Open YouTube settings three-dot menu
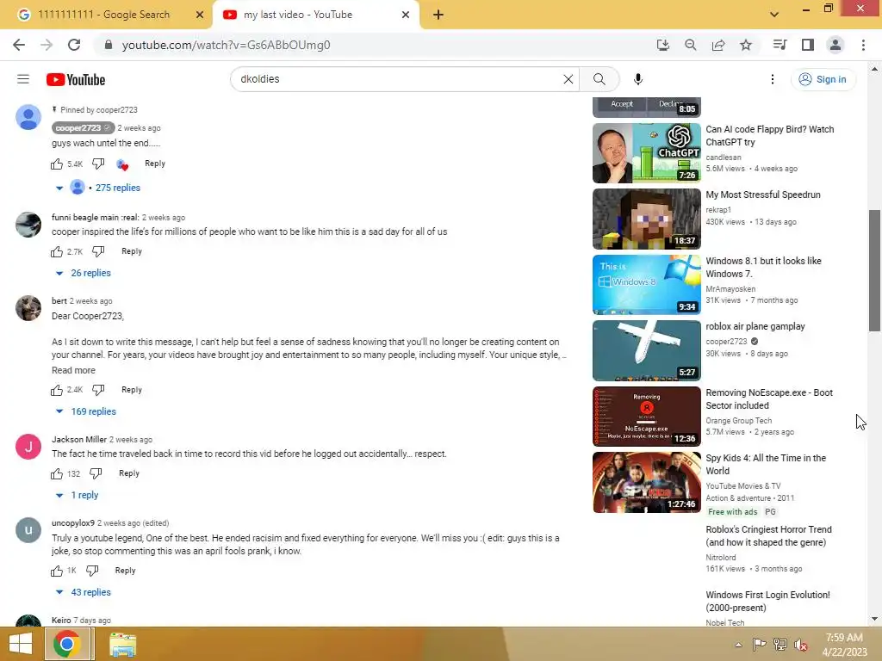Screen dimensions: 882x661 point(773,79)
